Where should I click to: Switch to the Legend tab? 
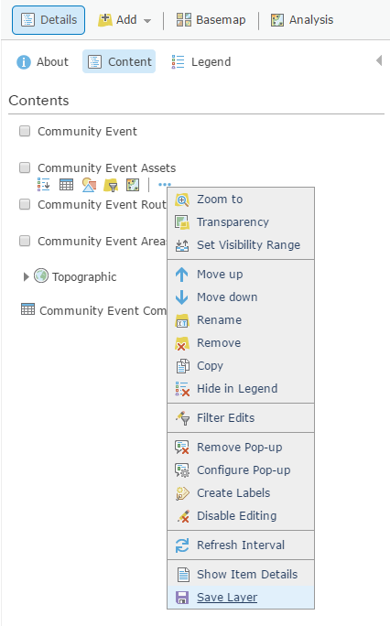click(x=201, y=62)
